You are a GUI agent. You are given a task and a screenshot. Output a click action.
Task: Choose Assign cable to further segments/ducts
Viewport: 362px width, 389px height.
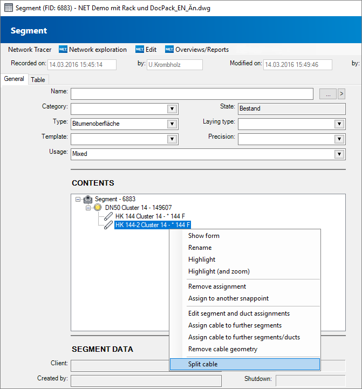[x=244, y=337]
